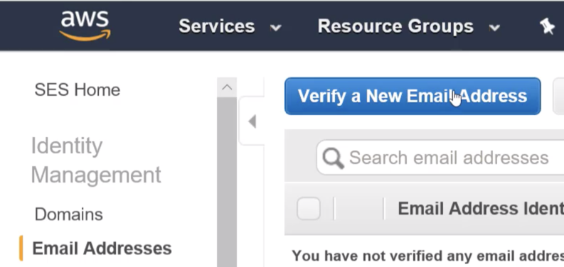Screen dimensions: 564x267
Task: Open the Services menu
Action: (x=217, y=26)
